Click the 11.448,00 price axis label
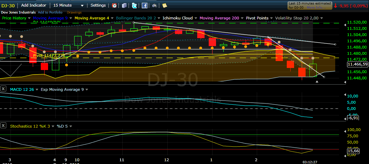369x164 pixels. pos(358,78)
